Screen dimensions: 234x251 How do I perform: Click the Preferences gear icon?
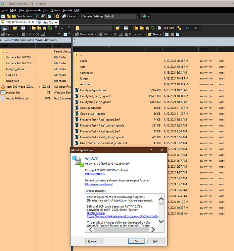tap(57, 16)
